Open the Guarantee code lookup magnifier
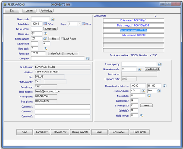Image resolution: width=183 pixels, height=149 pixels. pos(139,69)
